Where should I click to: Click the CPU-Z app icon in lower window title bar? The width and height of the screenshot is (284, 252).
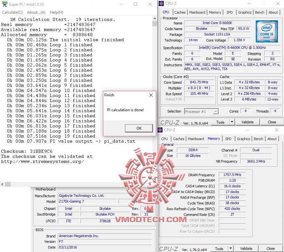(160, 130)
